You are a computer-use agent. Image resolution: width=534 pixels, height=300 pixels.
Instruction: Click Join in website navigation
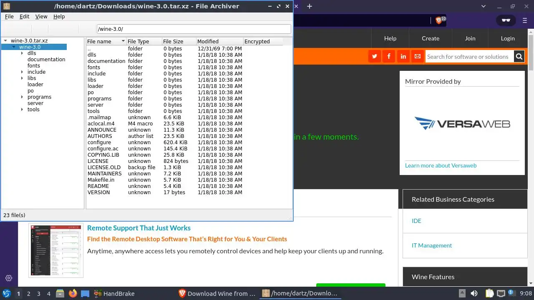coord(470,38)
